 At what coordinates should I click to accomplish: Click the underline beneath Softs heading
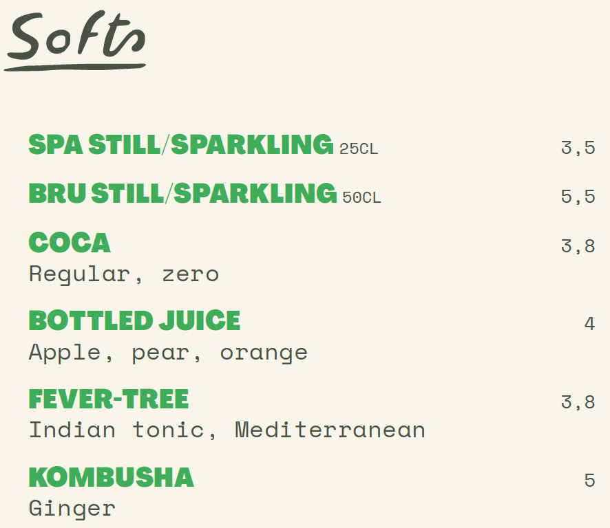(75, 67)
